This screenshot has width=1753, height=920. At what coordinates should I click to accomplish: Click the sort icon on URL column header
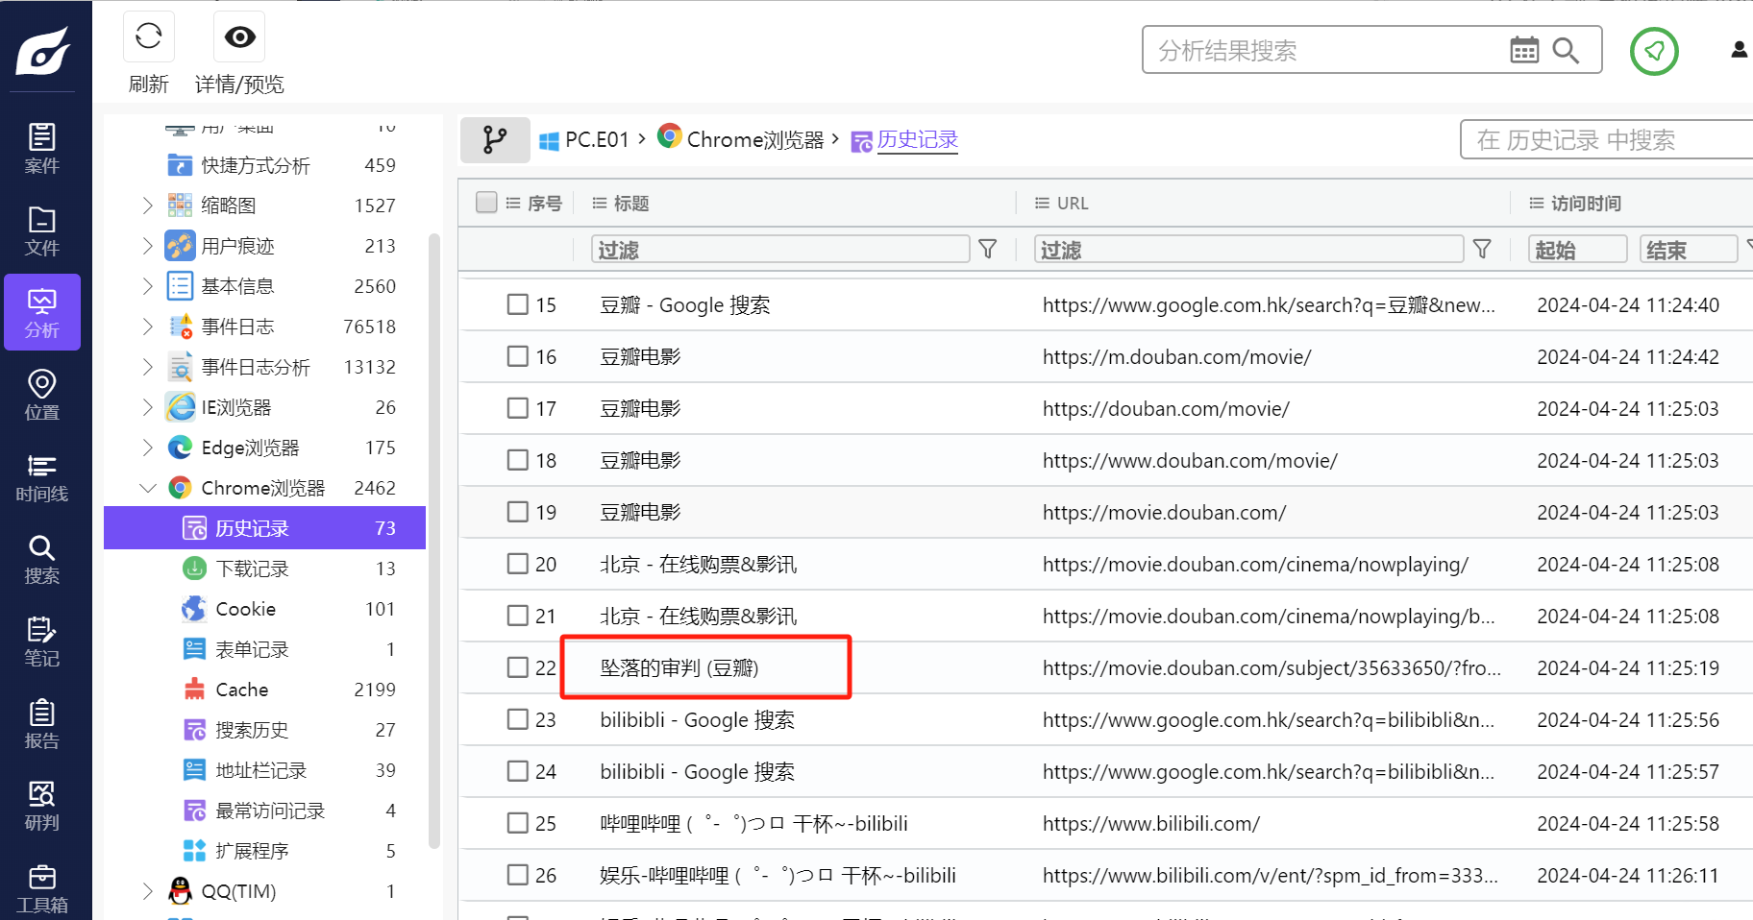pyautogui.click(x=1042, y=204)
